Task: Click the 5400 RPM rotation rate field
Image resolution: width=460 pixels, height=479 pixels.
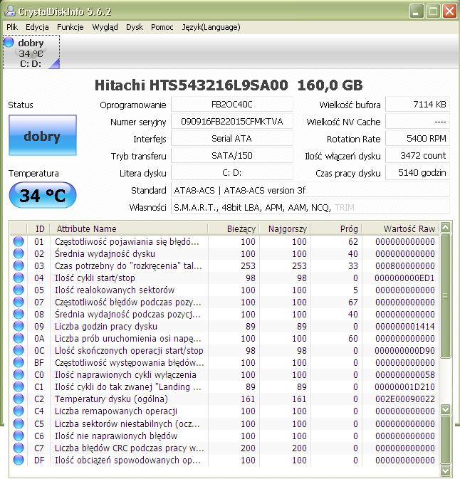Action: coord(418,139)
